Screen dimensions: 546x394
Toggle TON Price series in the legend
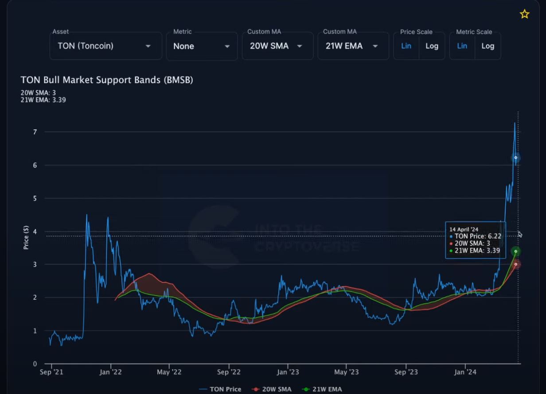220,389
